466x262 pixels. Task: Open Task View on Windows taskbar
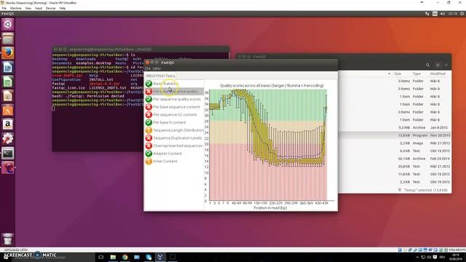coord(101,257)
